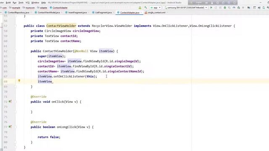This screenshot has width=269, height=151.
Task: Close the single_contact.xml tab
Action: 167,13
